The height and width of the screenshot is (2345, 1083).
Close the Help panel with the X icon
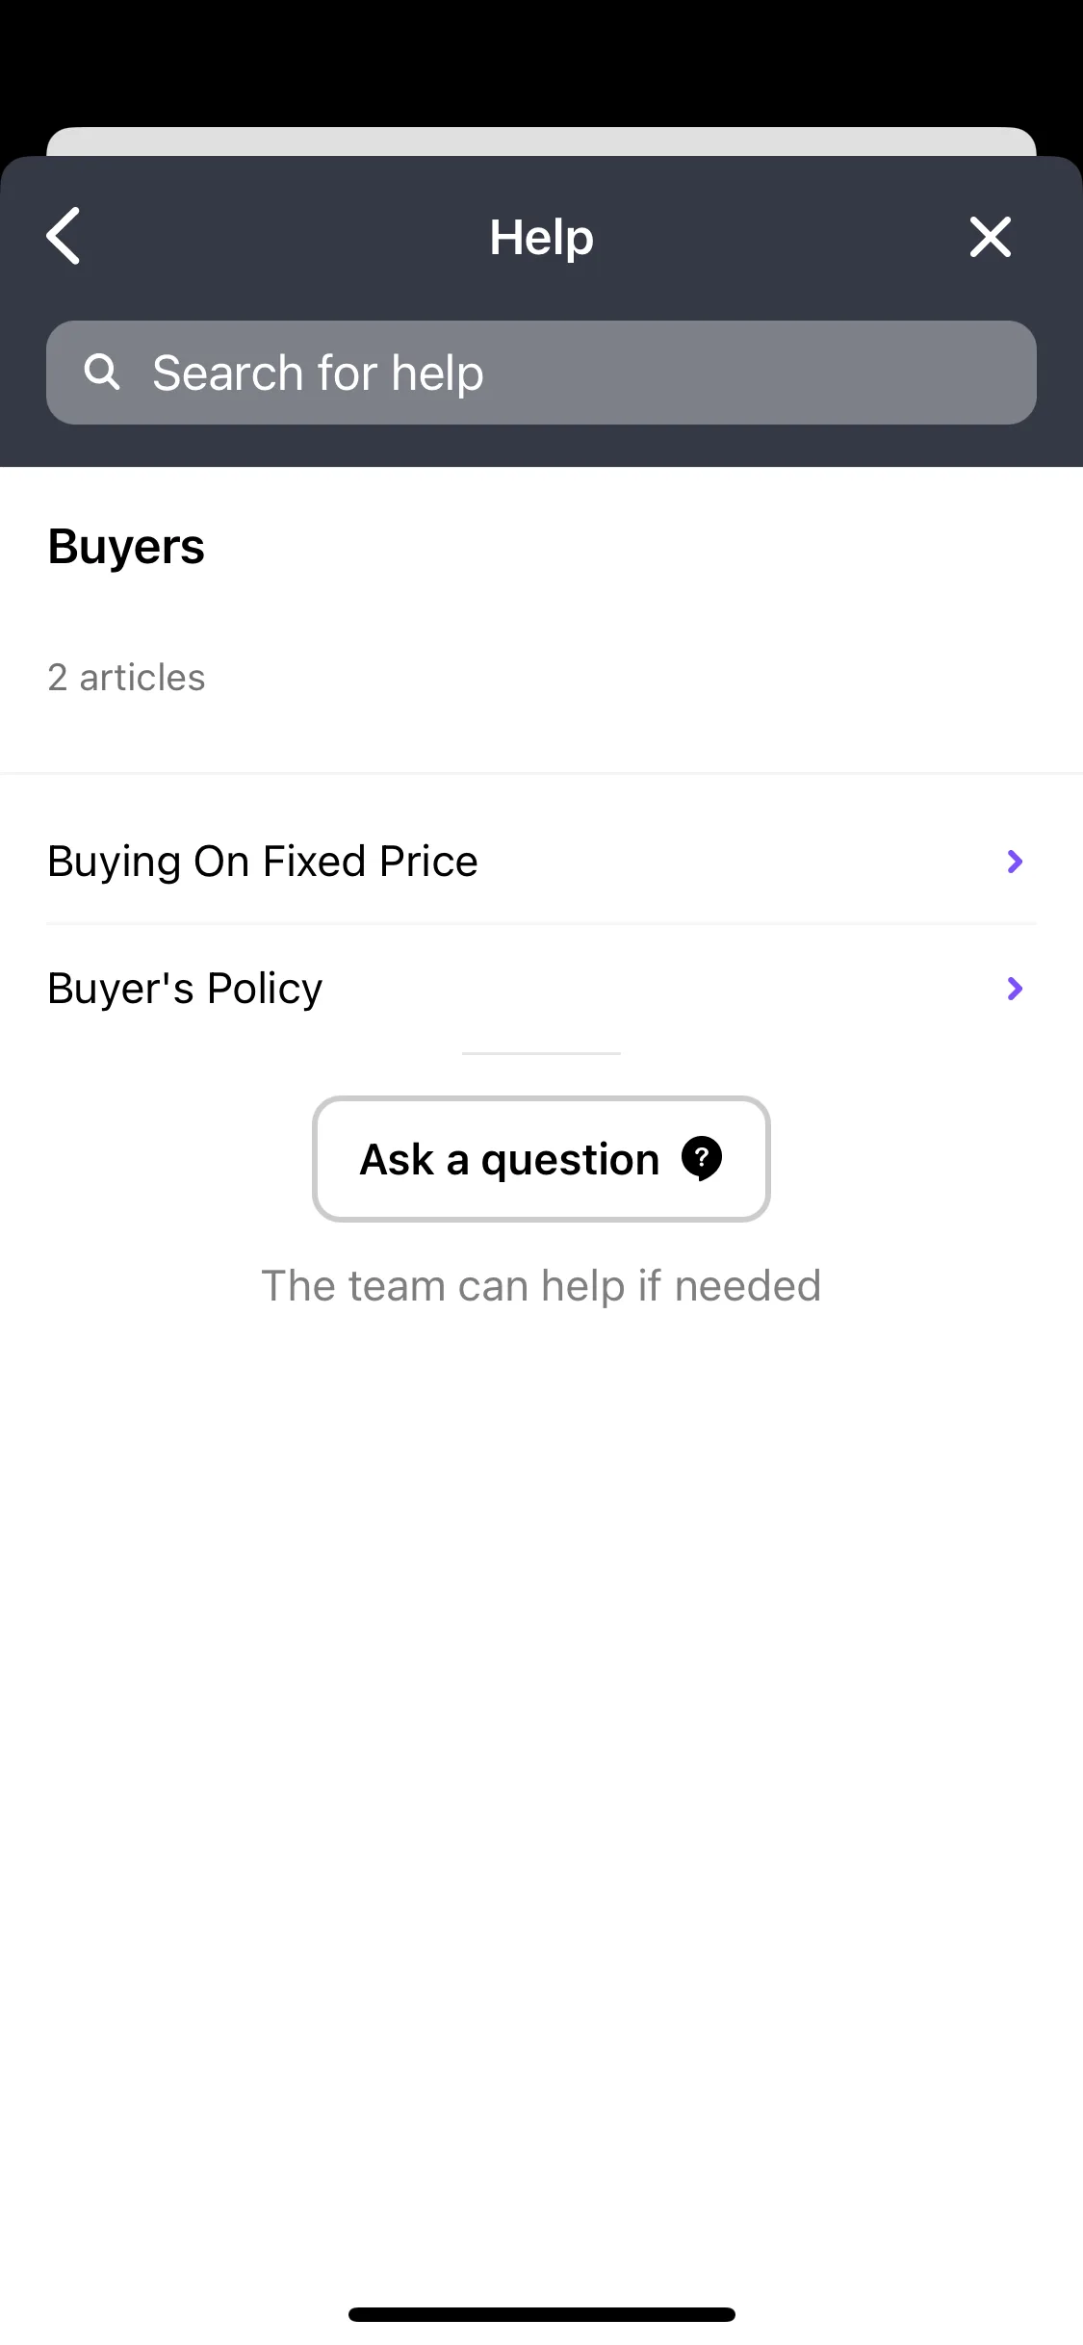pyautogui.click(x=990, y=237)
